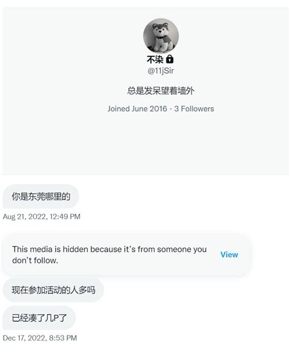Select the message 已经凑了几P了

point(39,318)
